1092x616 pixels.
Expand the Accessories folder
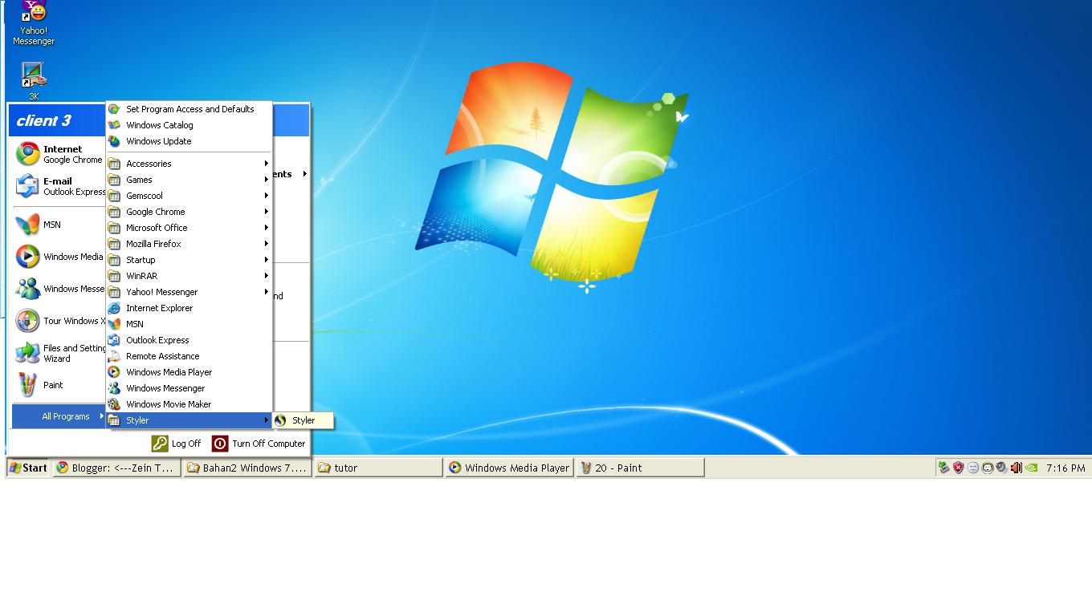(189, 164)
